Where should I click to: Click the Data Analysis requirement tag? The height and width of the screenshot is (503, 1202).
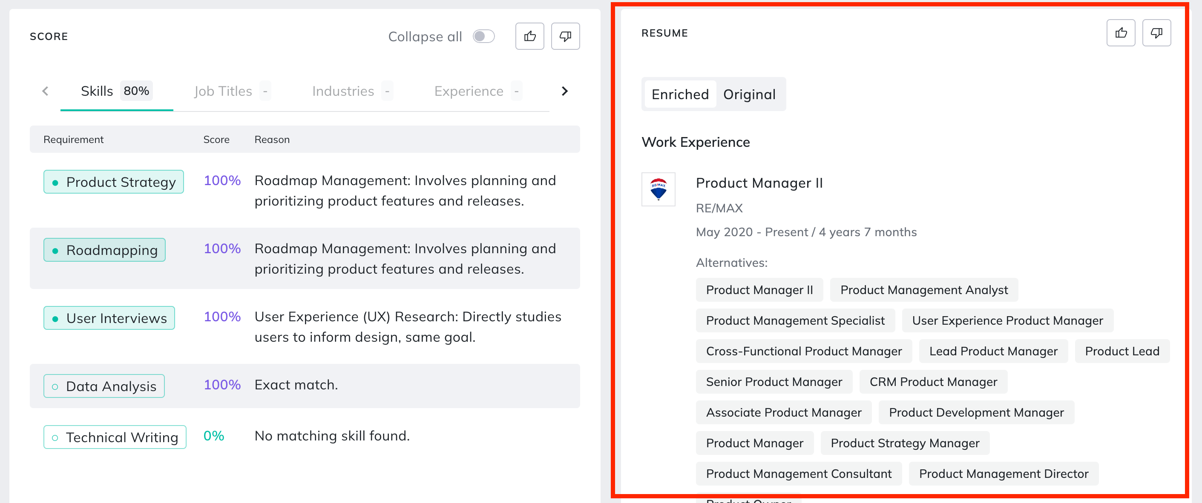104,386
